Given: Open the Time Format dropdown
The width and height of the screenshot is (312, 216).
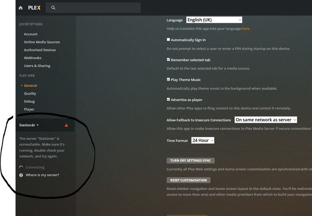Looking at the screenshot, I should 203,140.
